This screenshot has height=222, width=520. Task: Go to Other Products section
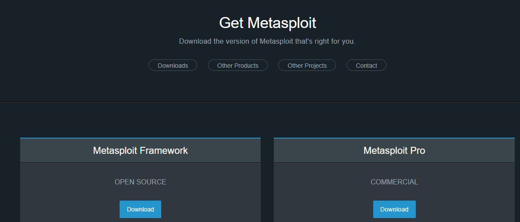(x=238, y=65)
